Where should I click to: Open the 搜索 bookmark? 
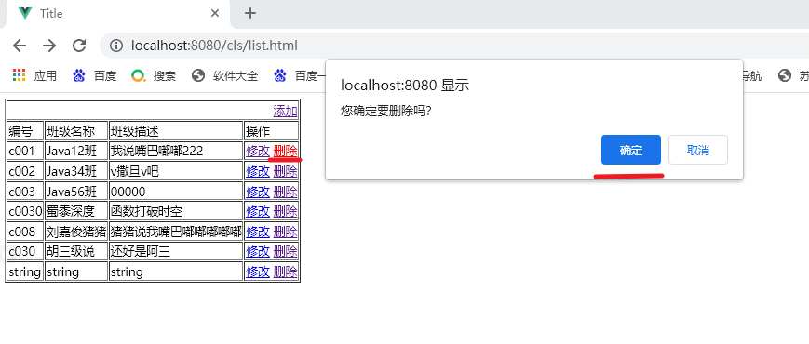[x=154, y=76]
